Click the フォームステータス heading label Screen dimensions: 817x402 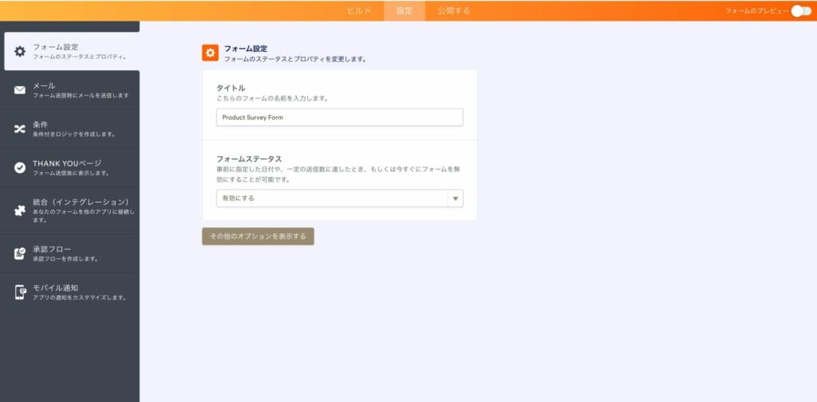pyautogui.click(x=249, y=159)
